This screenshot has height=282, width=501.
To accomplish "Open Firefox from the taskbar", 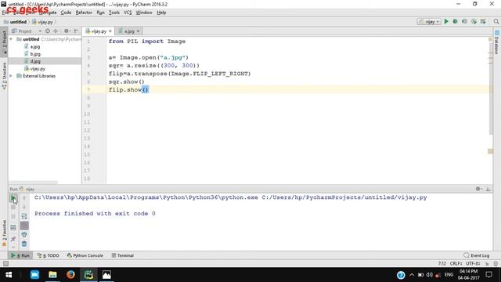I will (x=70, y=275).
